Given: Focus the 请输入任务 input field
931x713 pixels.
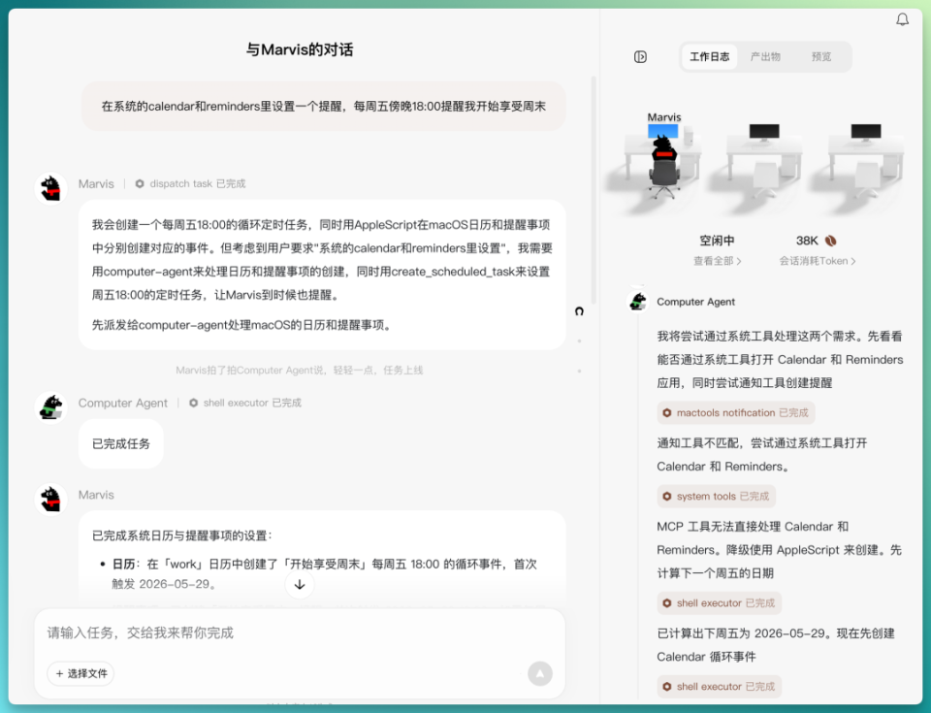Looking at the screenshot, I should click(x=300, y=632).
